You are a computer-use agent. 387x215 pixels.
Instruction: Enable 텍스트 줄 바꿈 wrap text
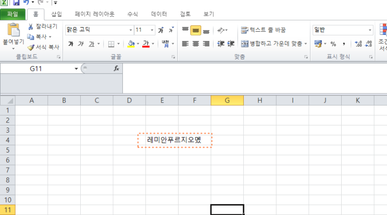coord(263,30)
